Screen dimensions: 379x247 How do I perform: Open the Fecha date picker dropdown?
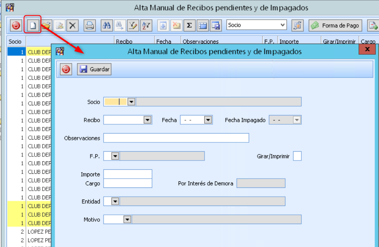tap(208, 120)
